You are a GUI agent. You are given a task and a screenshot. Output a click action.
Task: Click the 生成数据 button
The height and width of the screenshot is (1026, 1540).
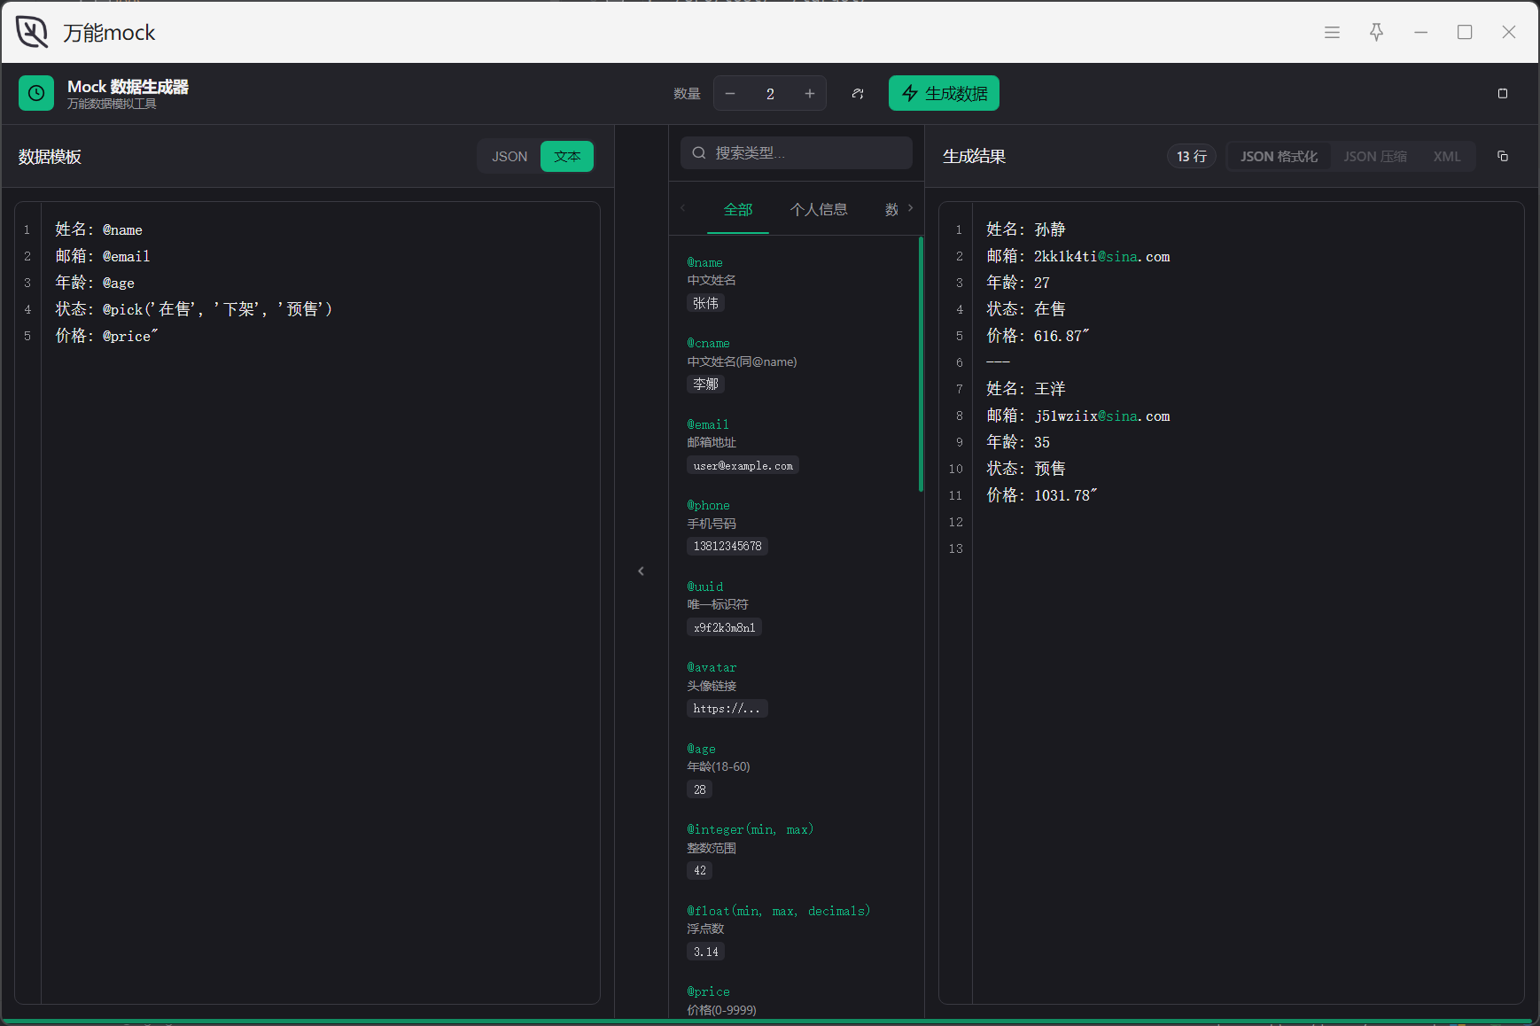point(944,93)
